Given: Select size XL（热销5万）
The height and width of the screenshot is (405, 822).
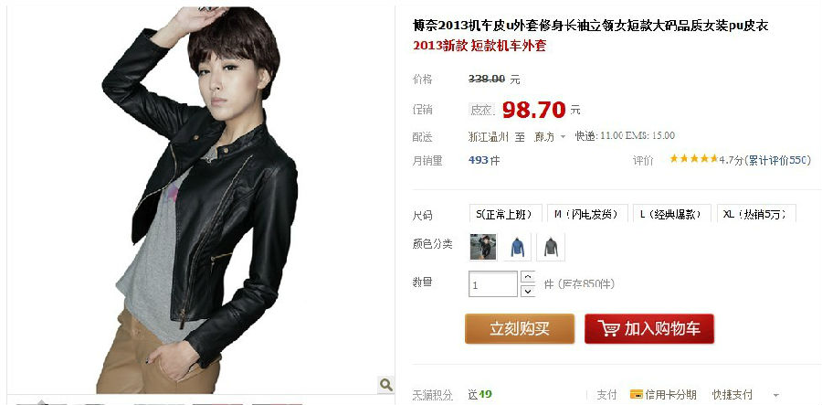Looking at the screenshot, I should tap(756, 214).
